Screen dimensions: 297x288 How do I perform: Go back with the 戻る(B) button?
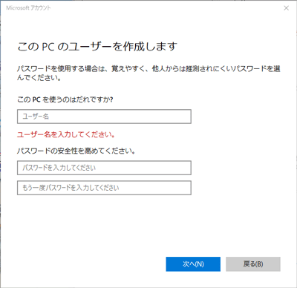click(253, 264)
